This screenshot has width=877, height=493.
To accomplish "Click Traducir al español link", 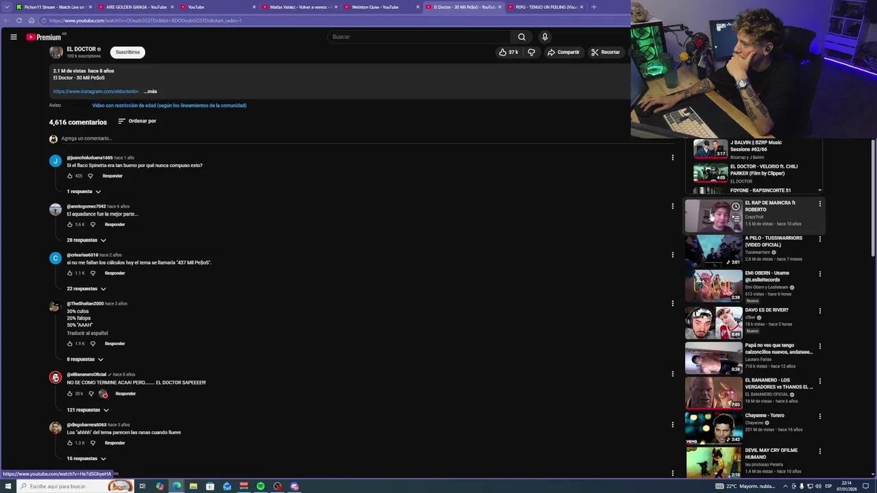I will (87, 333).
